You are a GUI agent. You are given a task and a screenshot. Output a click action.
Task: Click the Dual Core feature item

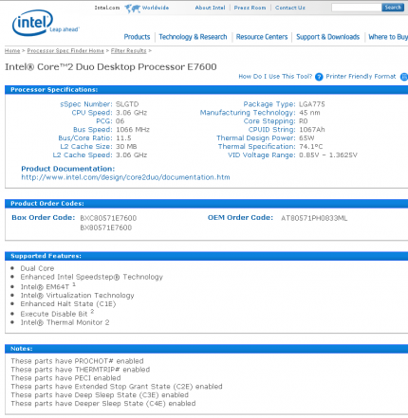click(37, 268)
